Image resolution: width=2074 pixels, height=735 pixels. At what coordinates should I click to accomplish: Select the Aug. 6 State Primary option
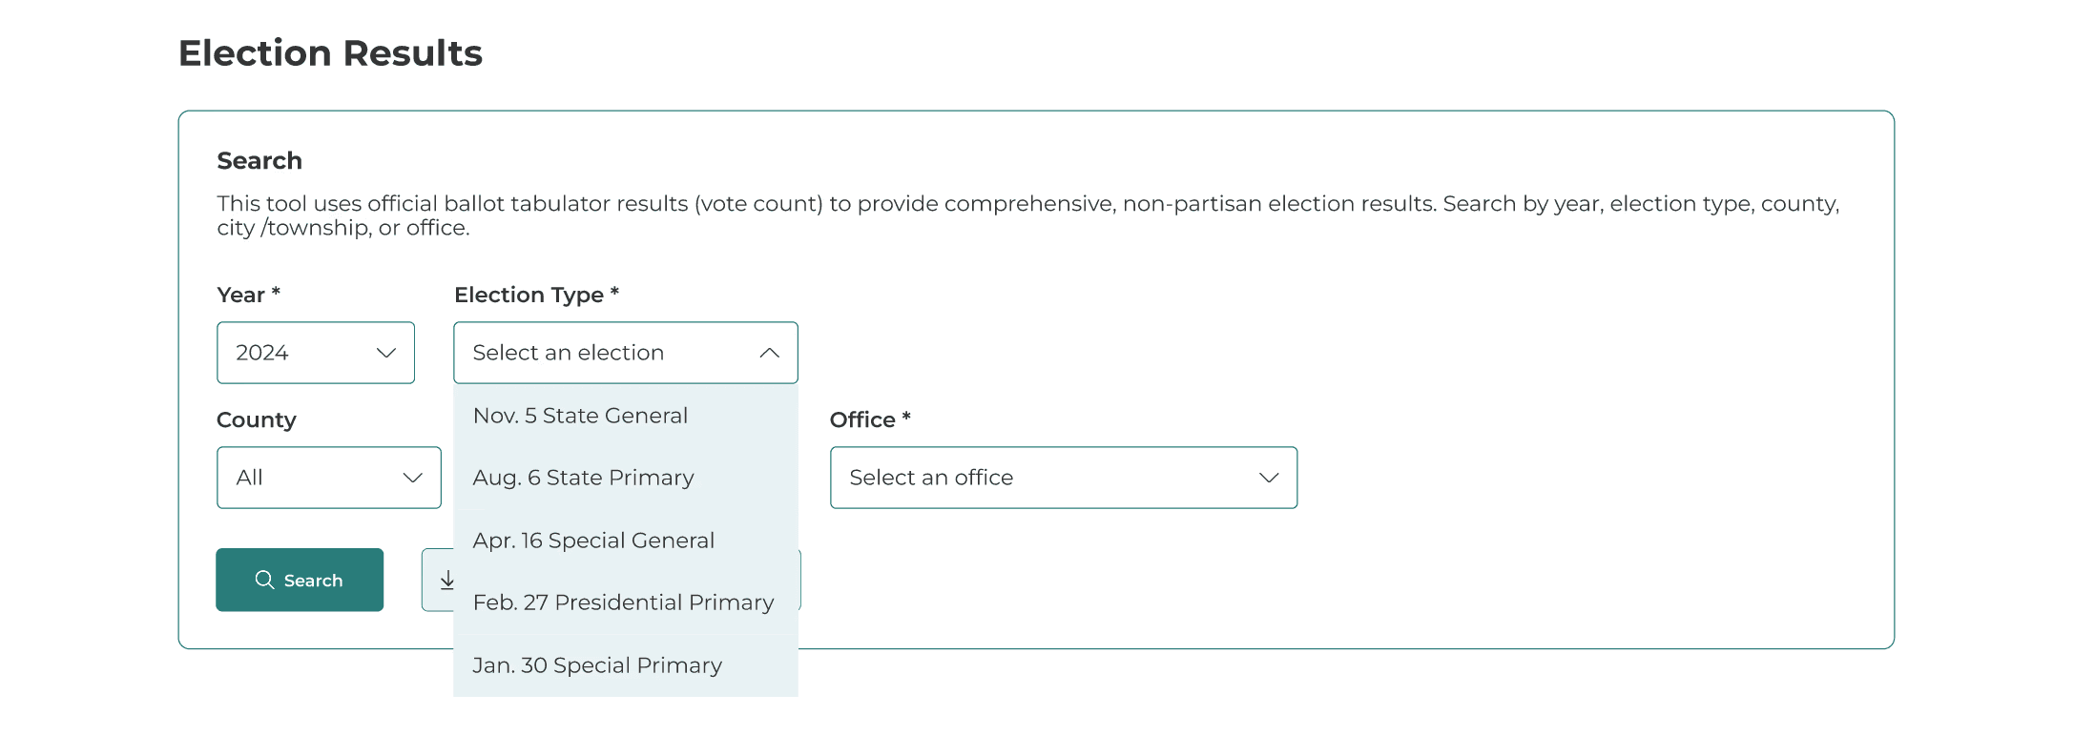583,478
